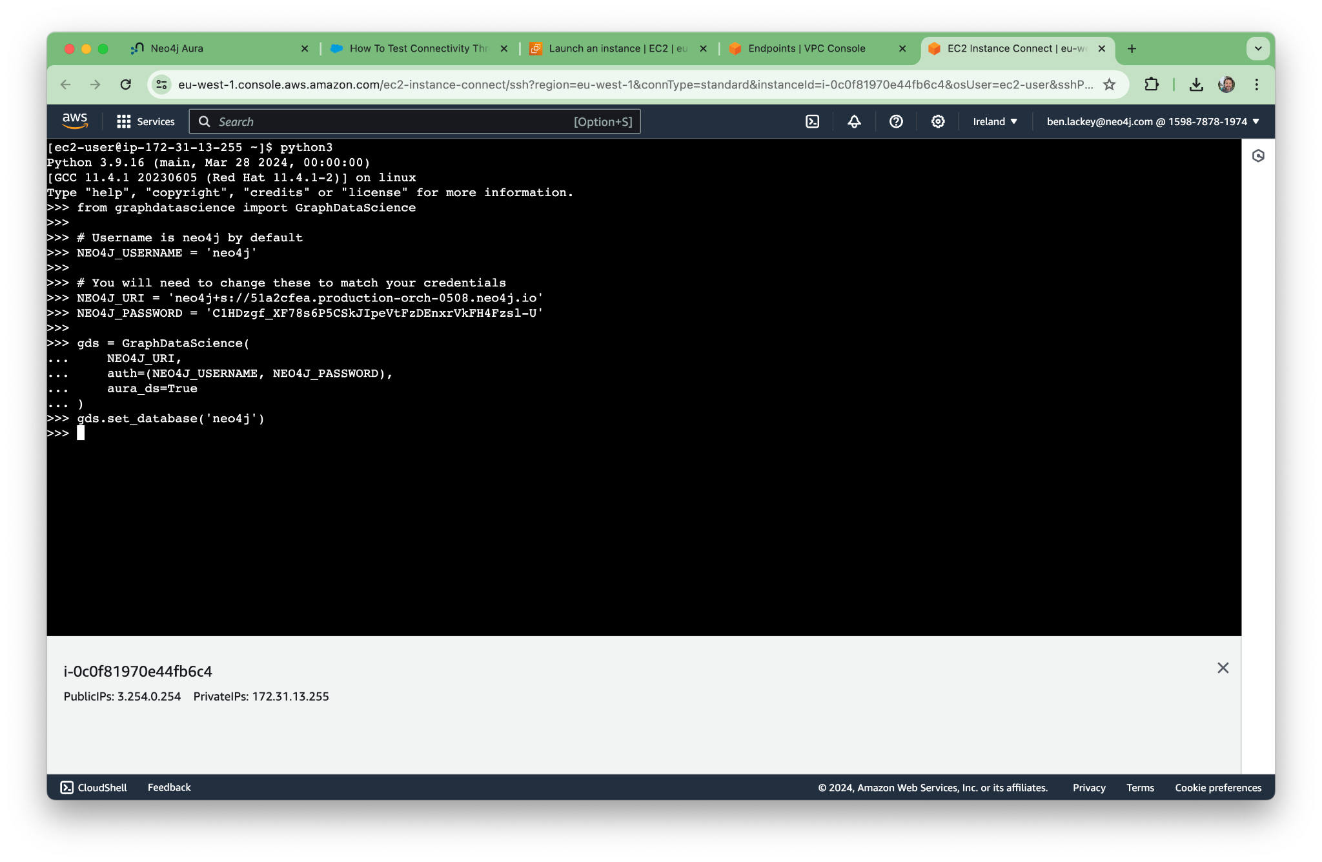
Task: Close the instance details panel
Action: click(x=1223, y=668)
